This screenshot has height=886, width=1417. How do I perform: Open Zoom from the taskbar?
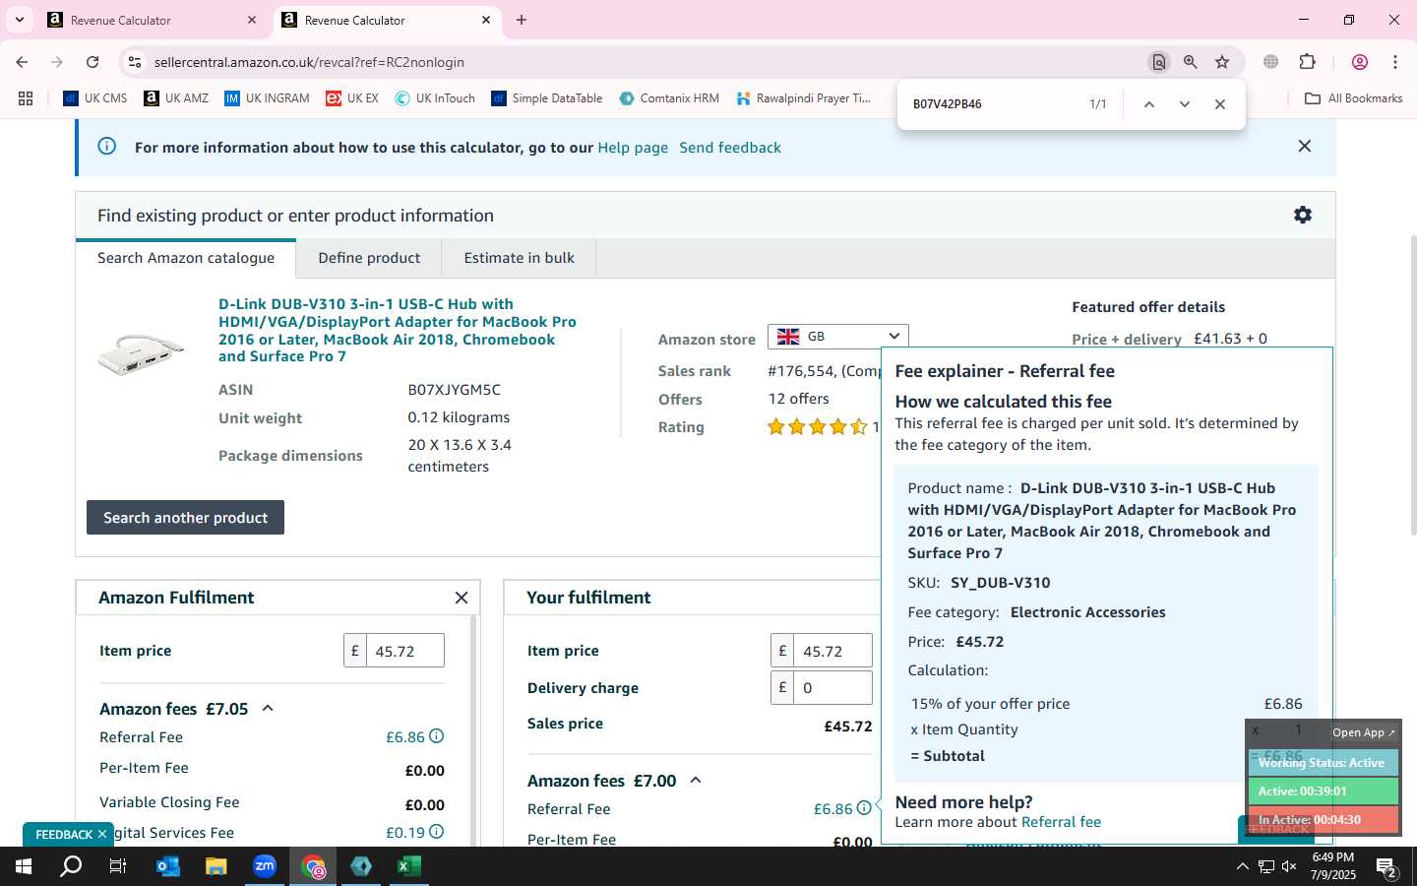265,866
